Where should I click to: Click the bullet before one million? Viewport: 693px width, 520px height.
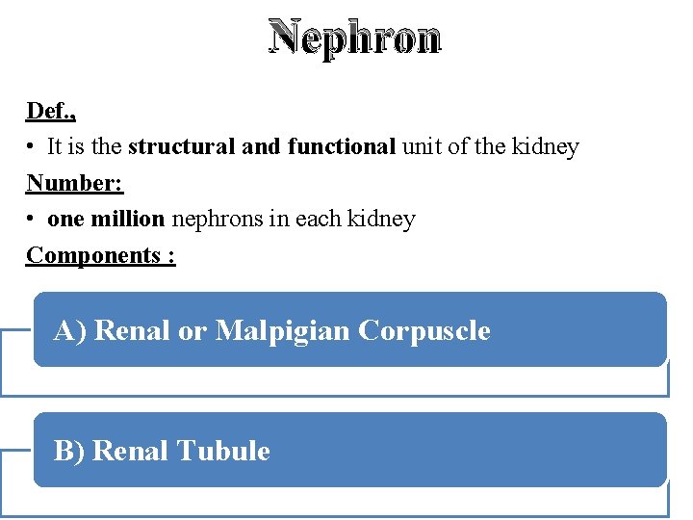[x=30, y=219]
